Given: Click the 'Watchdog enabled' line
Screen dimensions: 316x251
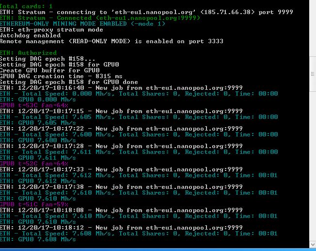Looking at the screenshot, I should pyautogui.click(x=30, y=35).
